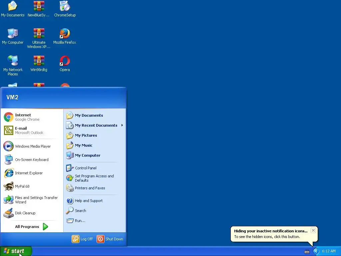Open Control Panel icon
The height and width of the screenshot is (256, 341).
point(70,168)
